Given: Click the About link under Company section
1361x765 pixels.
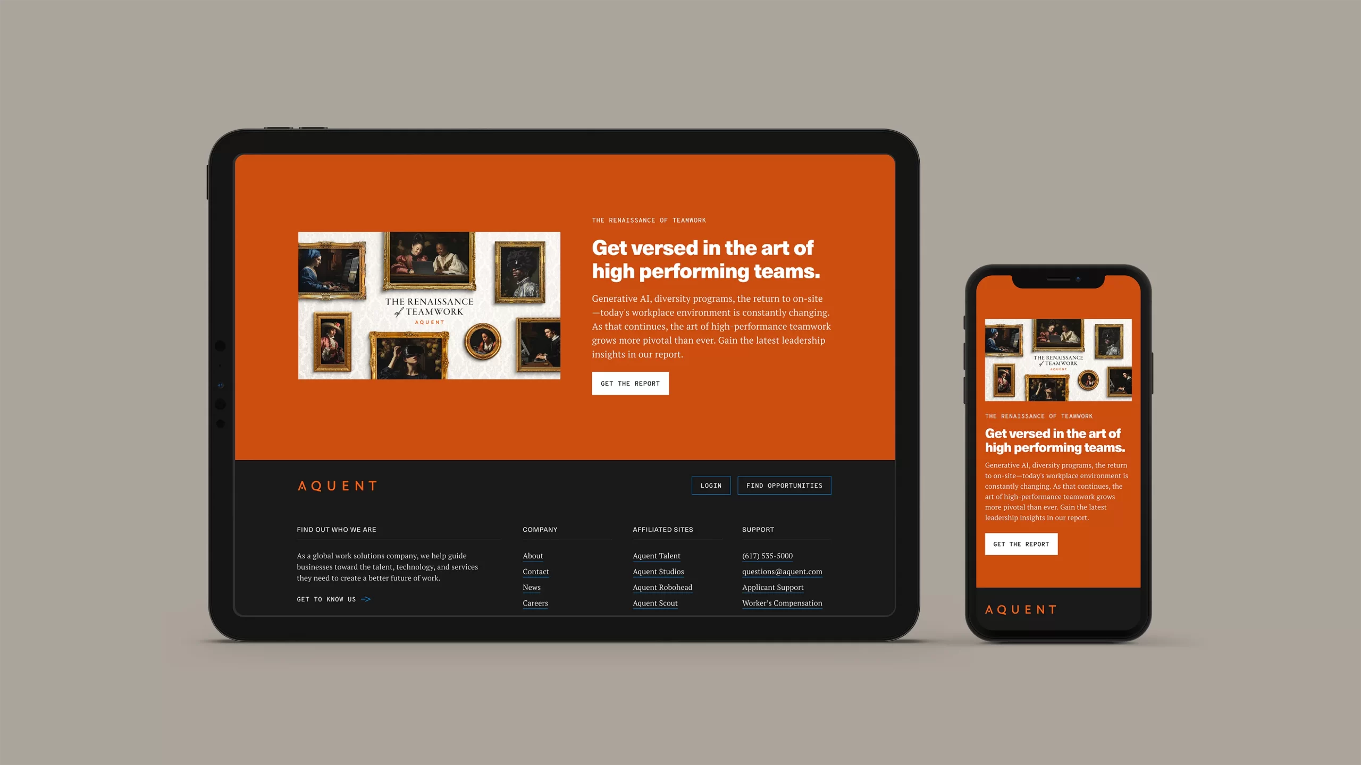Looking at the screenshot, I should (x=533, y=556).
